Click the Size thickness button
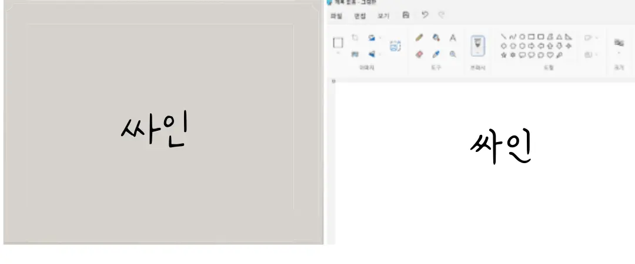This screenshot has height=264, width=635. click(x=619, y=44)
